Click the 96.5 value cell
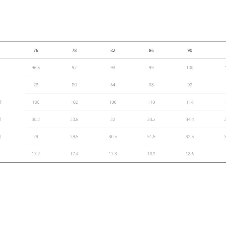Image resolution: width=226 pixels, height=226 pixels. [x=36, y=68]
